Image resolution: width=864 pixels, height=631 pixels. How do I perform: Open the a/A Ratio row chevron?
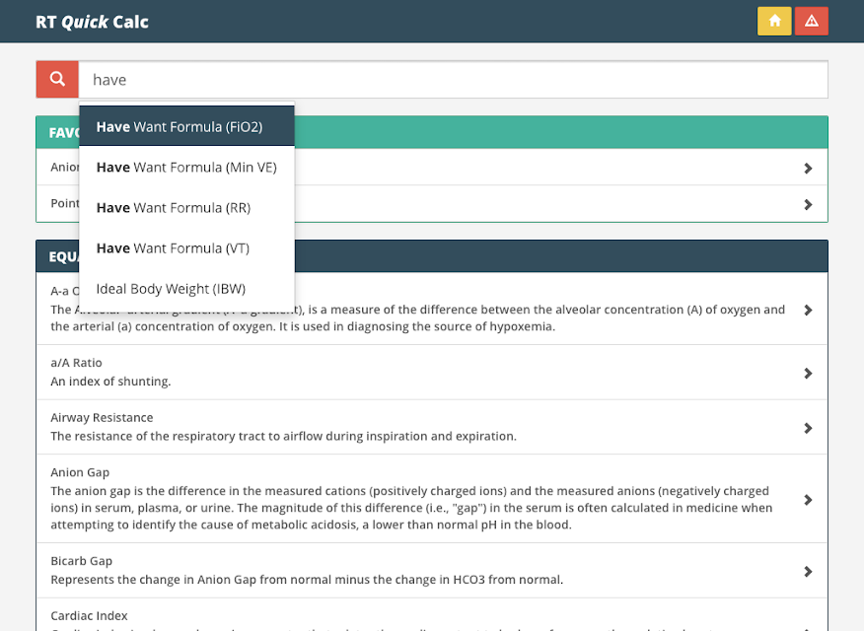(x=808, y=374)
